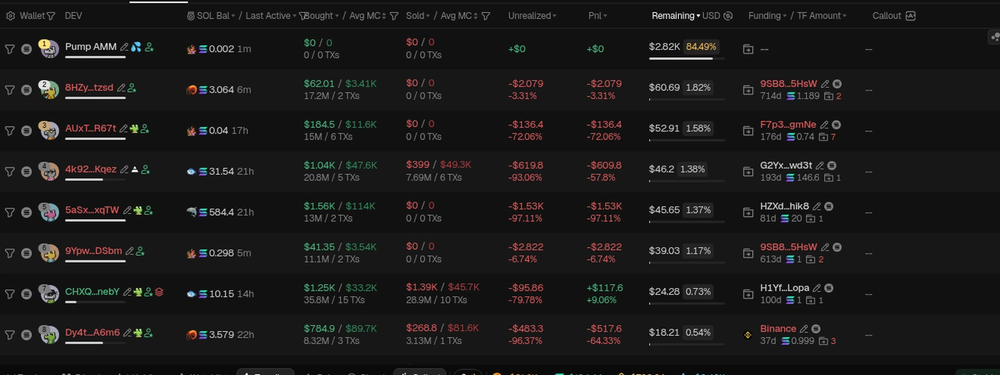
Task: Toggle round S icon beside H1Yf...Lopa
Action: [x=829, y=288]
